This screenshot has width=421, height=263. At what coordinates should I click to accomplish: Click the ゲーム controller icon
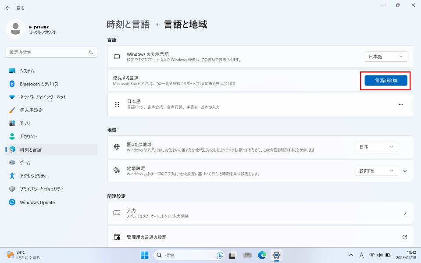[x=12, y=163]
